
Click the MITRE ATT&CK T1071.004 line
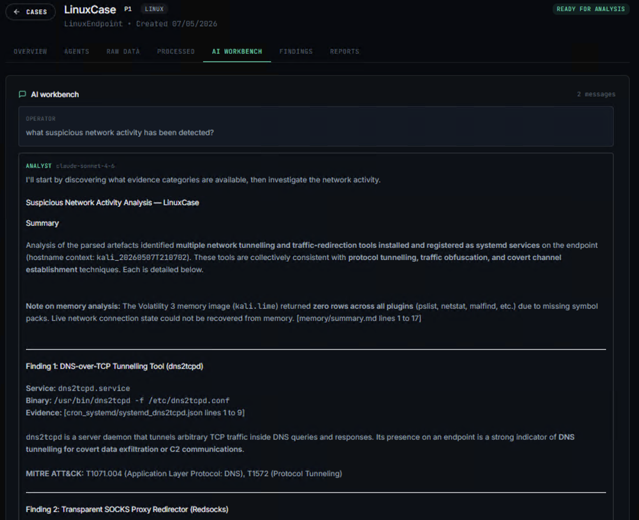click(x=184, y=473)
